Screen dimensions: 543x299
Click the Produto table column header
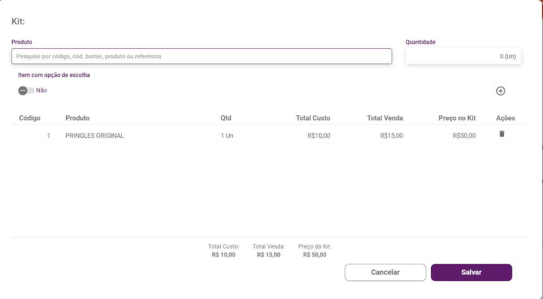78,118
